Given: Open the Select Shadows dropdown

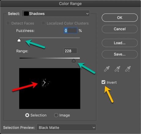Looking at the screenshot, I should pyautogui.click(x=56, y=13).
